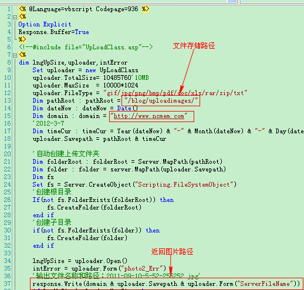Click the #include file="UpLoadClass.asp" comment

point(86,48)
